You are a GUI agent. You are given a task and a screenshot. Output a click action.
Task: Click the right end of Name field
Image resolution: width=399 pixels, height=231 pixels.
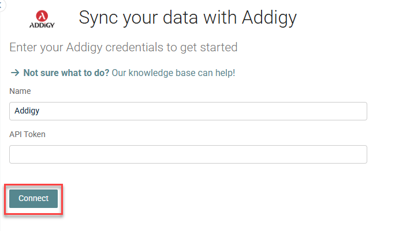358,111
